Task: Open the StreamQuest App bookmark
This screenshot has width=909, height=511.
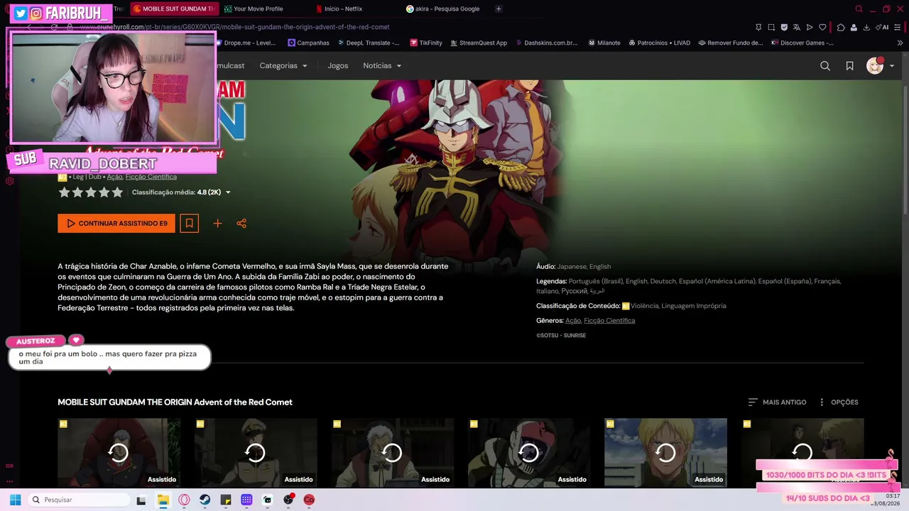Action: (x=478, y=43)
